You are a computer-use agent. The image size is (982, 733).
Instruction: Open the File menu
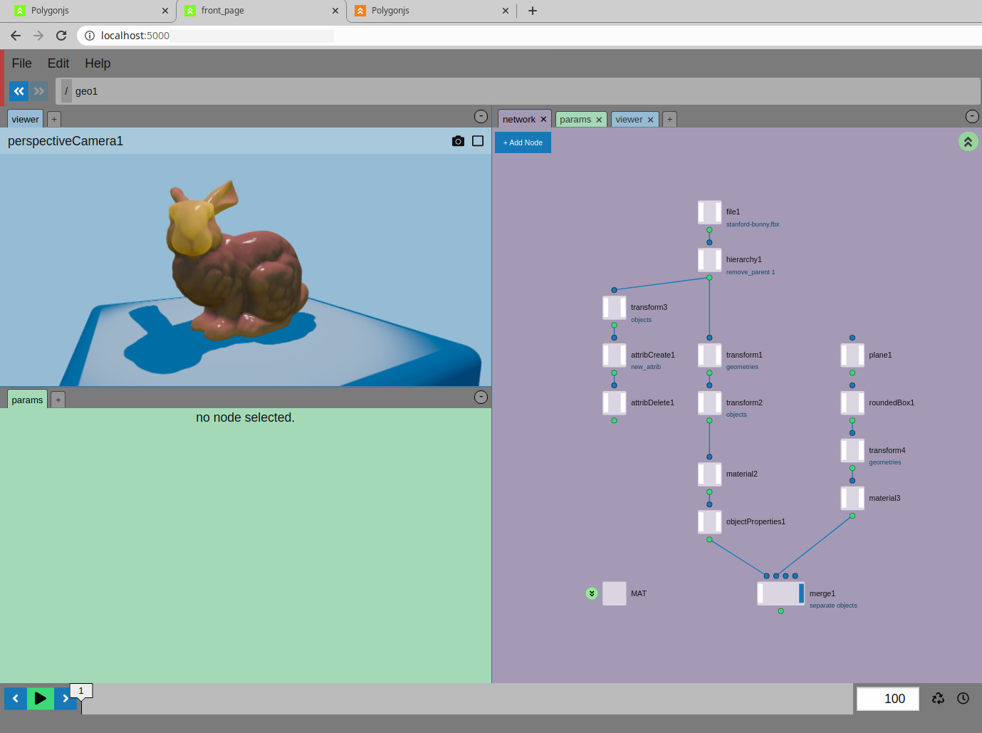tap(21, 63)
